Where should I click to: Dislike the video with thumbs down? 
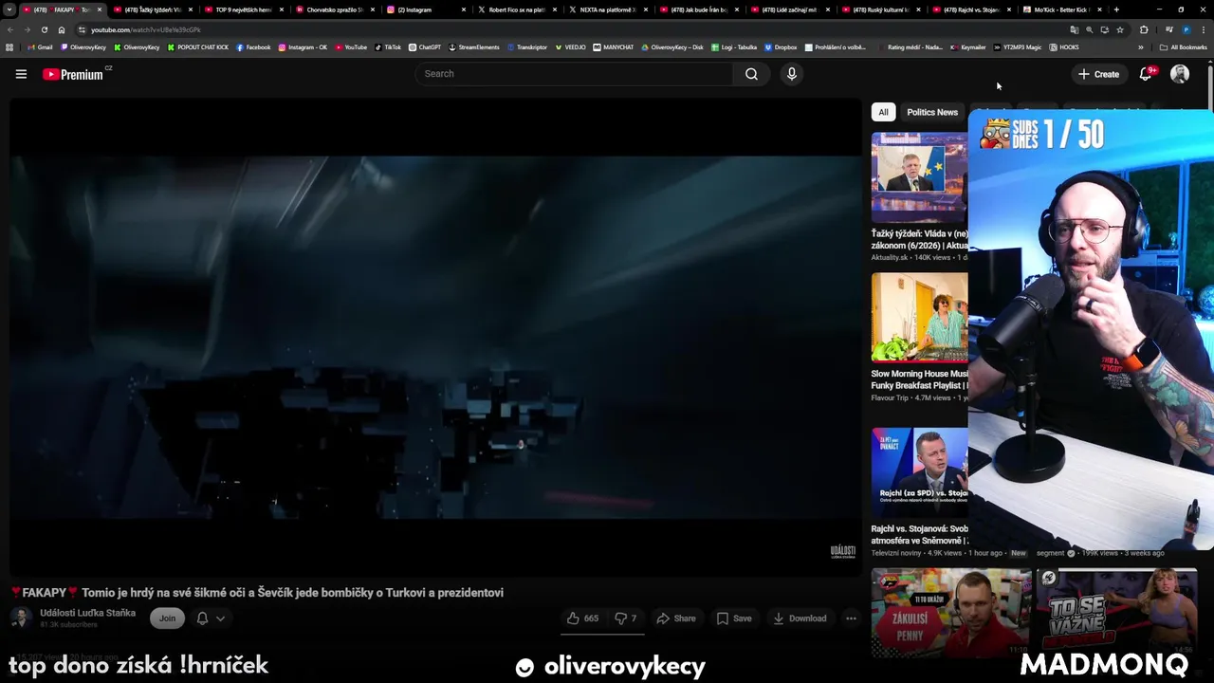pyautogui.click(x=626, y=618)
